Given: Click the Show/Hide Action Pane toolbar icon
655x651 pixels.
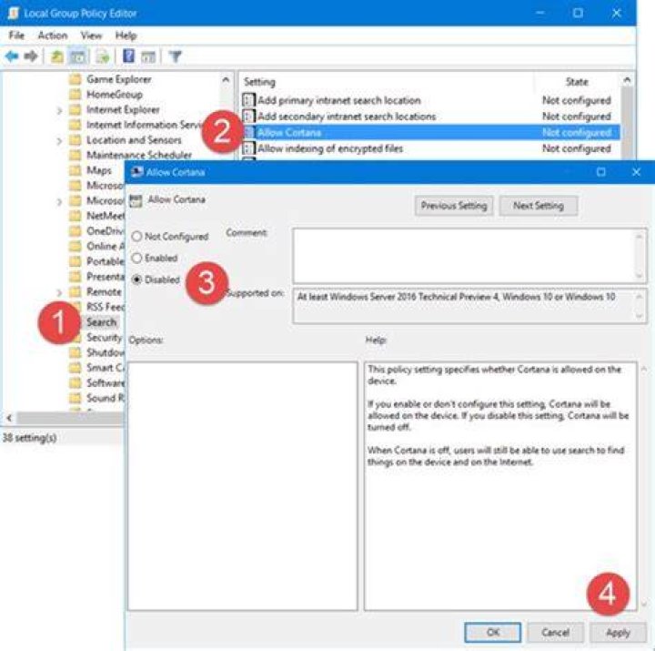Looking at the screenshot, I should 148,56.
